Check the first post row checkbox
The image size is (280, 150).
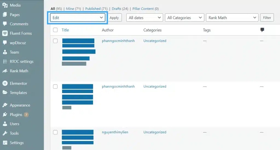click(55, 41)
